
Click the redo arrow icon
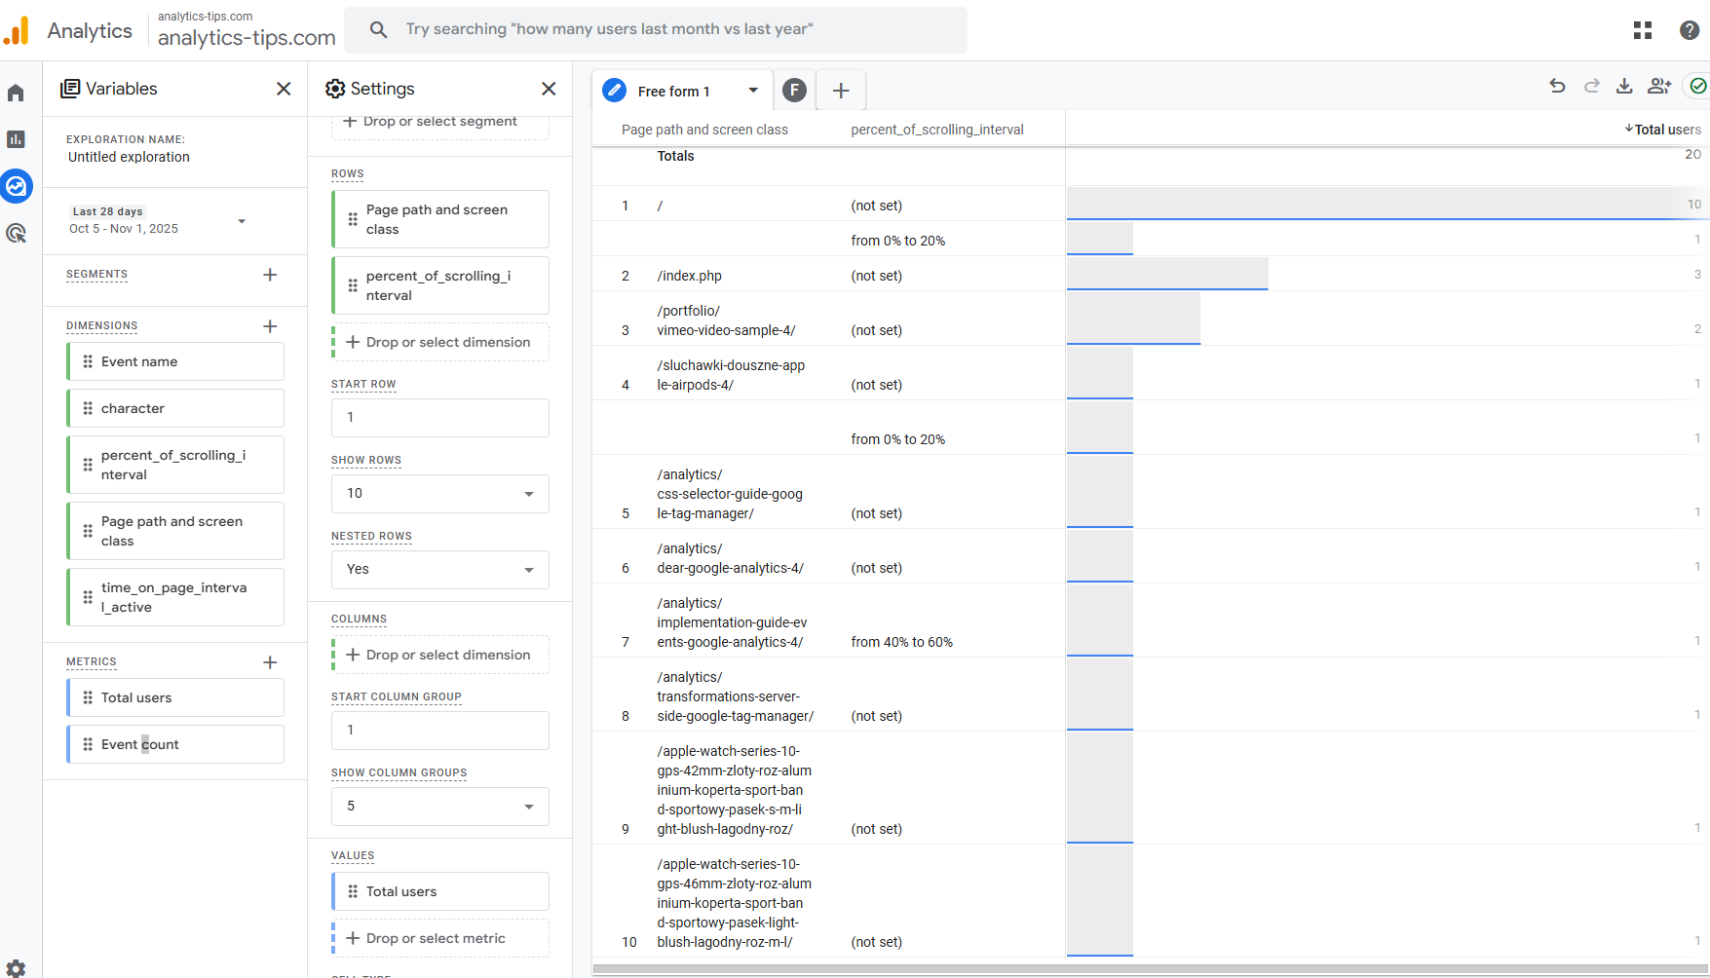pyautogui.click(x=1591, y=87)
